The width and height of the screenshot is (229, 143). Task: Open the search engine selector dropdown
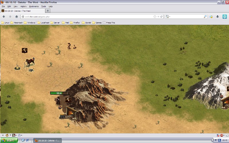pos(168,17)
